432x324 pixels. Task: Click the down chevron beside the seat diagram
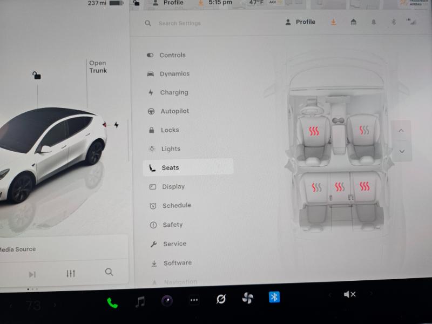click(x=401, y=152)
